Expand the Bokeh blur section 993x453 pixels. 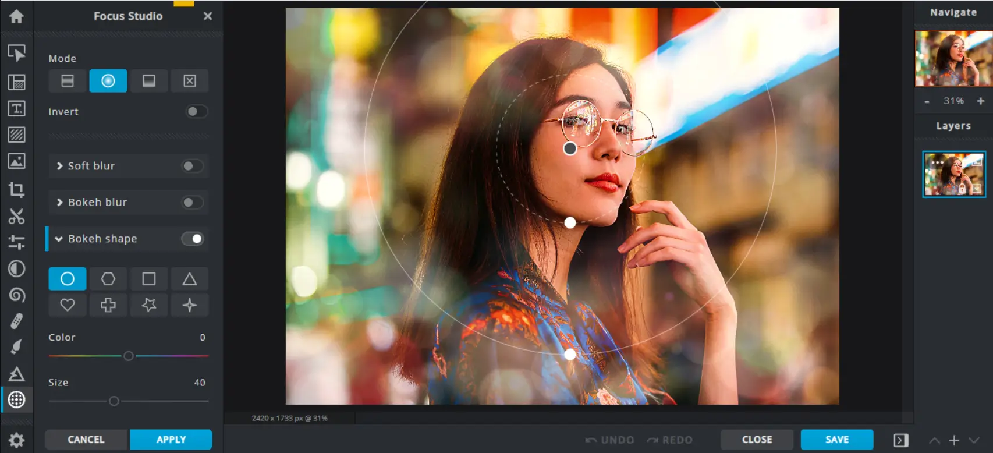[x=59, y=202]
